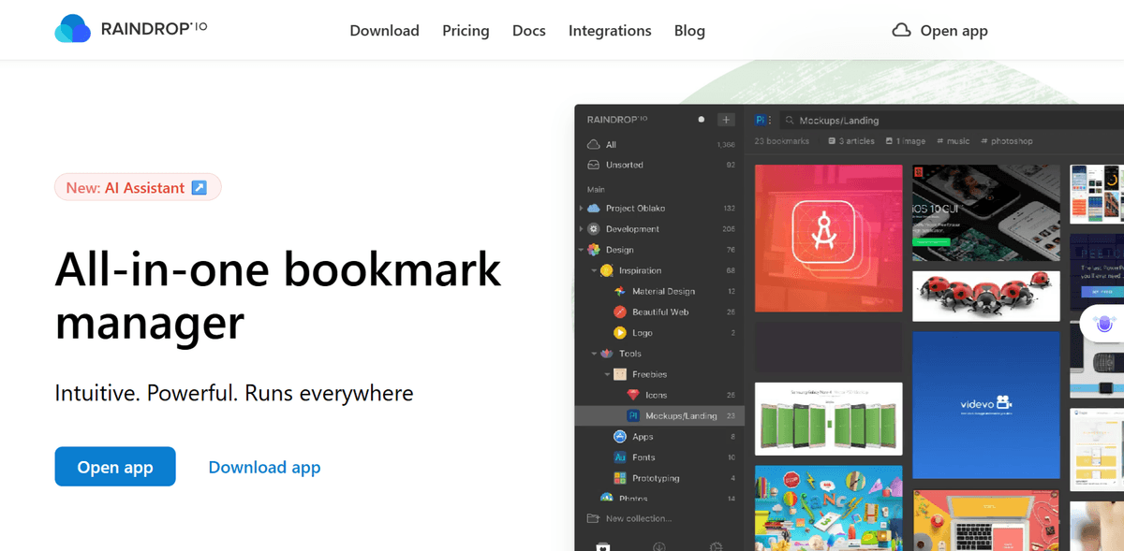This screenshot has height=551, width=1124.
Task: Open the three-dot menu beside the Pl icon
Action: 771,120
